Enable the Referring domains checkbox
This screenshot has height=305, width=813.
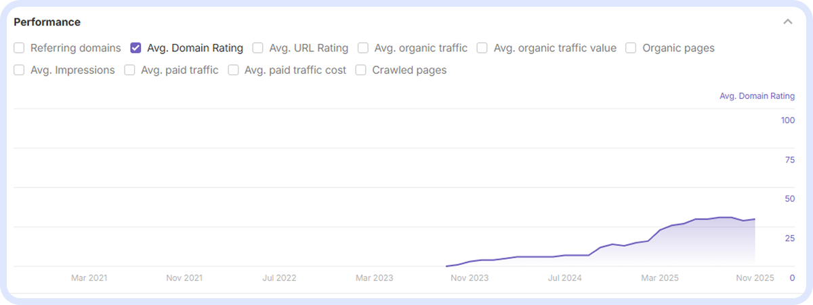tap(19, 48)
